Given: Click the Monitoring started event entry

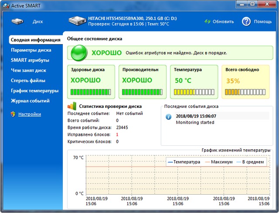Looking at the screenshot, I should [195, 123].
